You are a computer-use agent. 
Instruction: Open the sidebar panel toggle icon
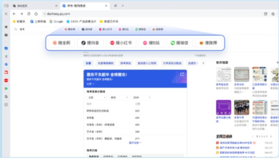pyautogui.click(x=6, y=6)
